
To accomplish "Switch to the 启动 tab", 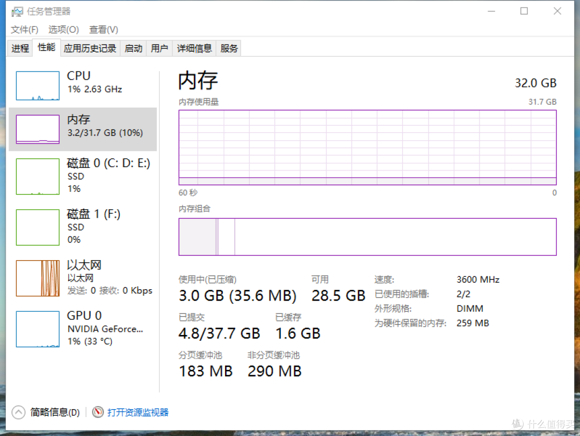I will point(134,48).
